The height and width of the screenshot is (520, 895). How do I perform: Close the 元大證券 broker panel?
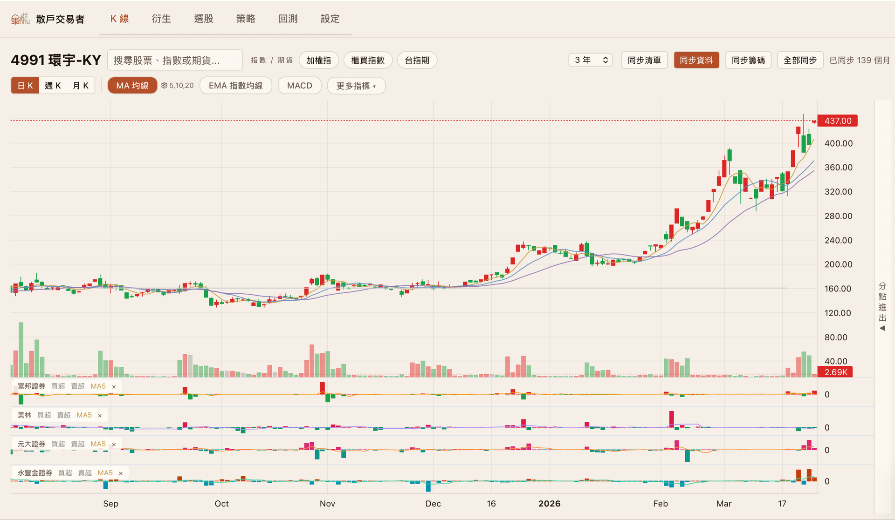click(114, 445)
